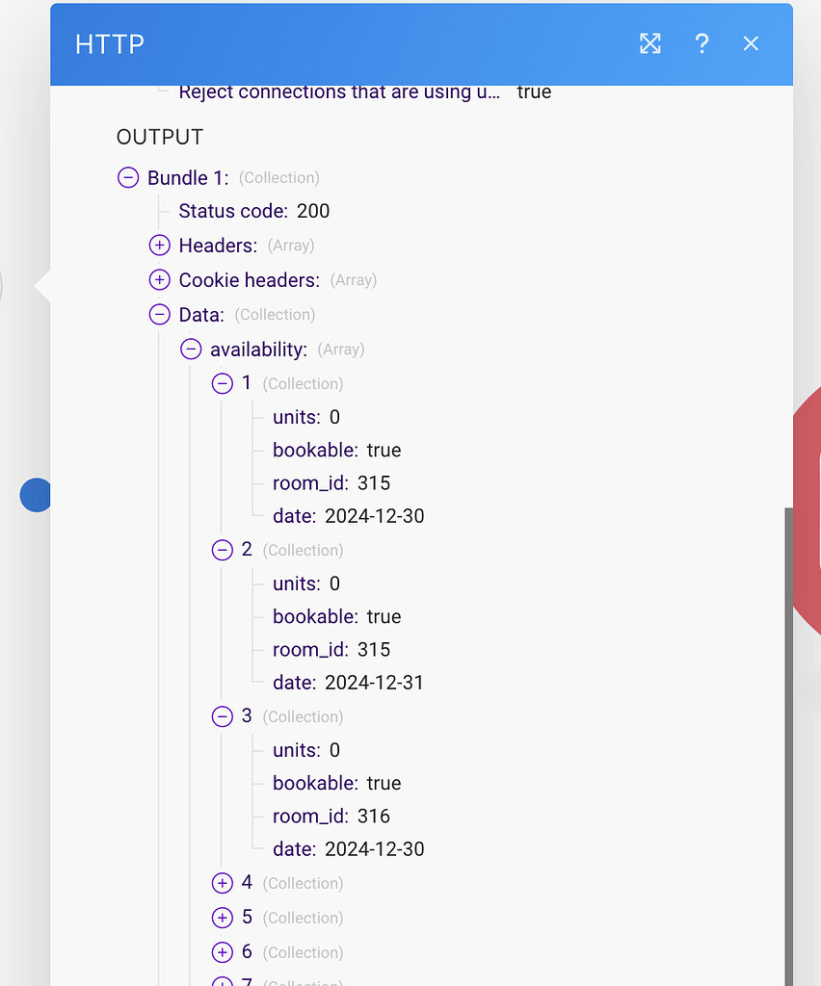Open the HTTP module help via the question mark icon
The height and width of the screenshot is (986, 821).
(702, 43)
